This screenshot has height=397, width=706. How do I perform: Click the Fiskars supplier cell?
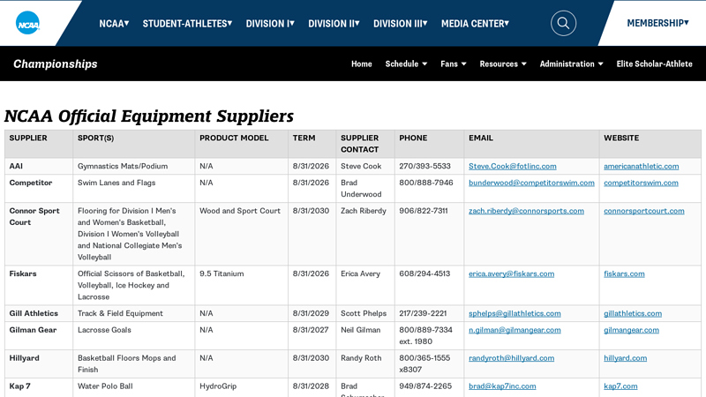39,285
